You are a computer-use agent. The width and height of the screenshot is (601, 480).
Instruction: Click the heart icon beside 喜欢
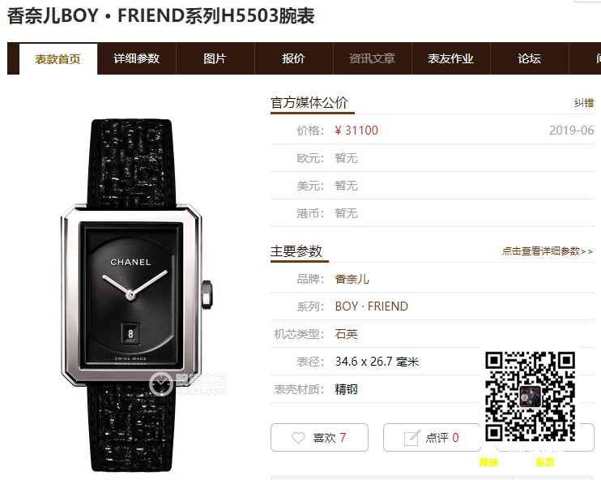[x=298, y=438]
